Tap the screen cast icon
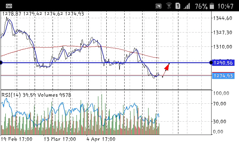The image size is (239, 143). [158, 6]
